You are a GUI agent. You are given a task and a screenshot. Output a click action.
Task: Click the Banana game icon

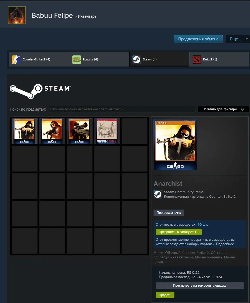(x=77, y=59)
